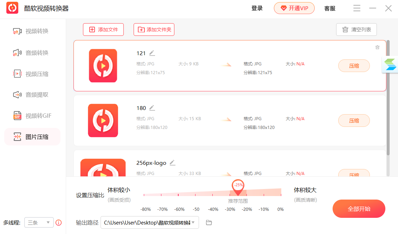The width and height of the screenshot is (398, 234).
Task: Click the 添加文件夹 button
Action: pos(154,30)
